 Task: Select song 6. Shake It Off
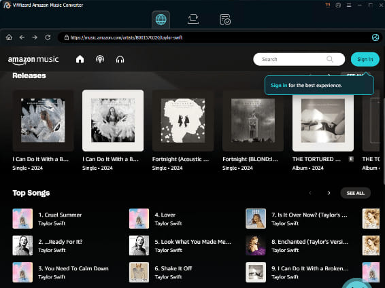point(173,268)
